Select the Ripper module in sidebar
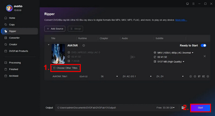Image resolution: width=215 pixels, height=116 pixels. tap(19, 31)
